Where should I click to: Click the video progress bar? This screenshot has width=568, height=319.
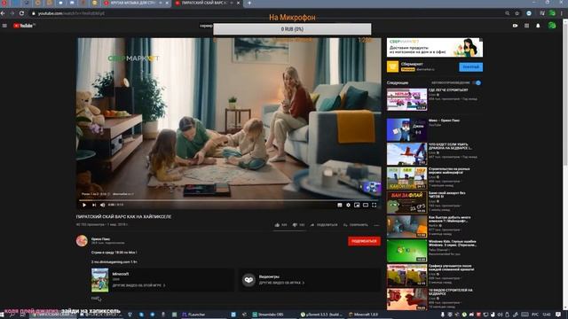point(229,200)
